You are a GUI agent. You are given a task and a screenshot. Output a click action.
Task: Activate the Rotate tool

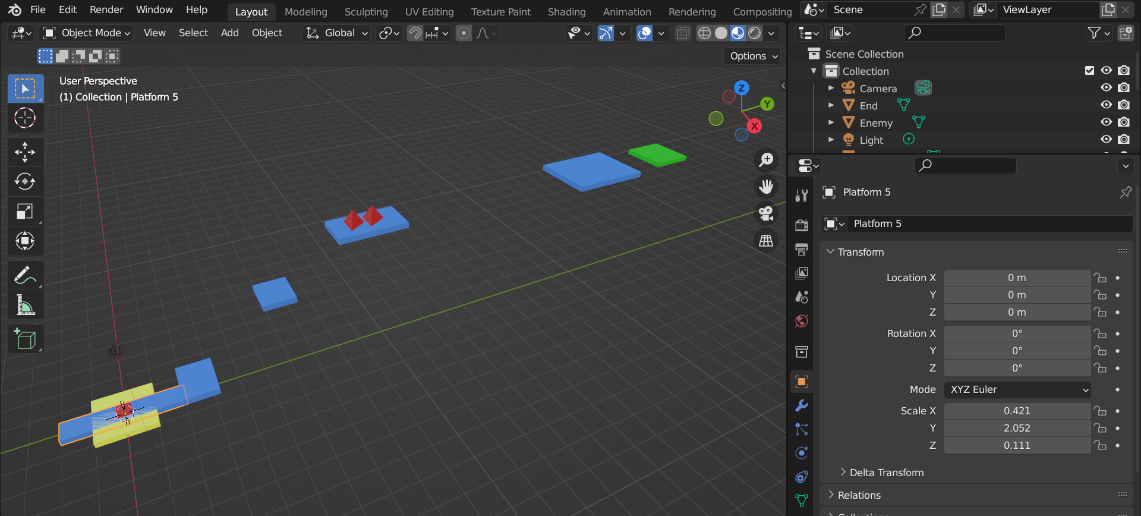[25, 181]
